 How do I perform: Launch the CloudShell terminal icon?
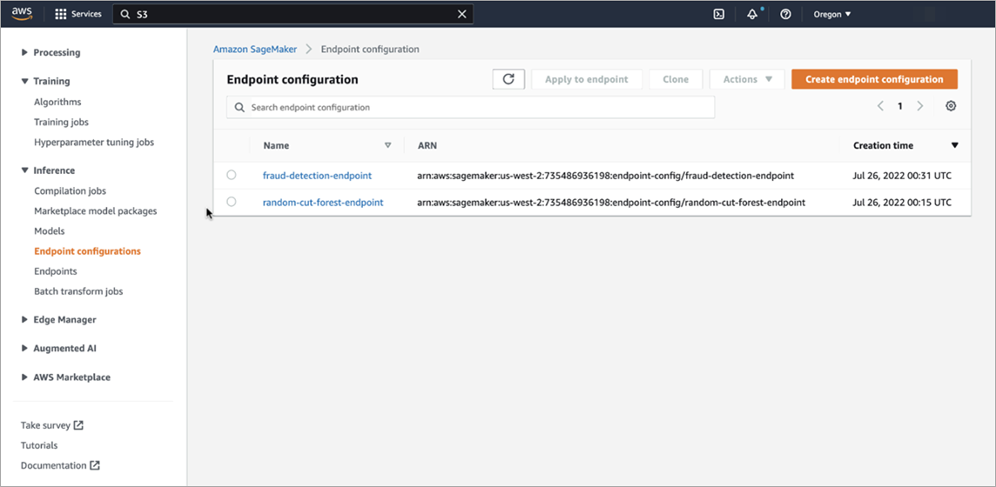pos(719,14)
